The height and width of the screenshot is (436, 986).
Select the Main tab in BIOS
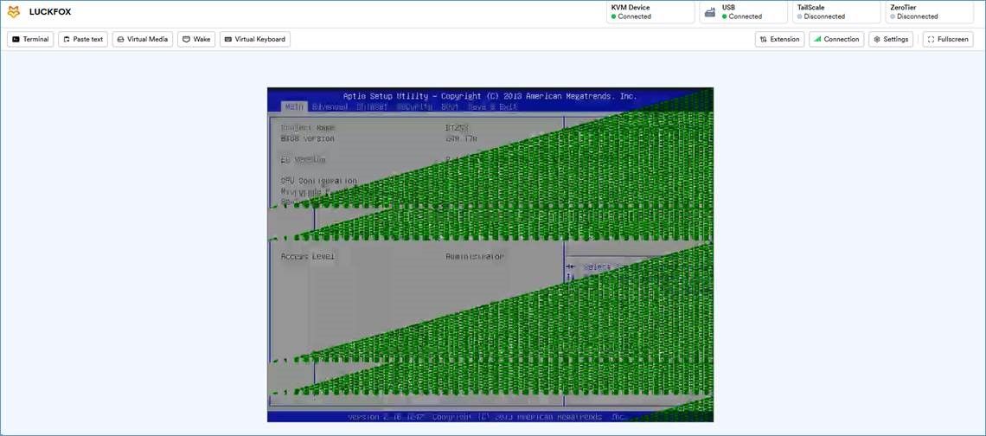pyautogui.click(x=294, y=107)
